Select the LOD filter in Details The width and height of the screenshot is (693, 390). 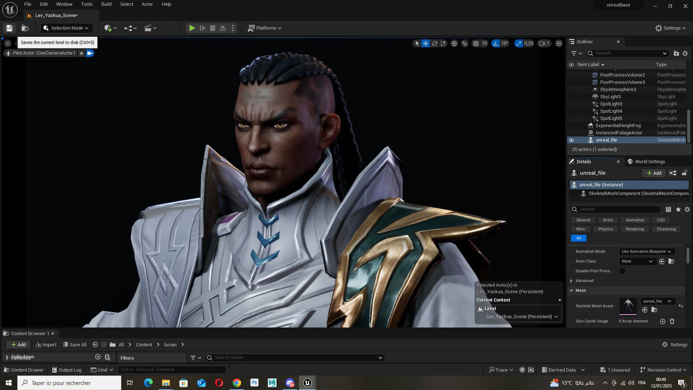(x=661, y=220)
